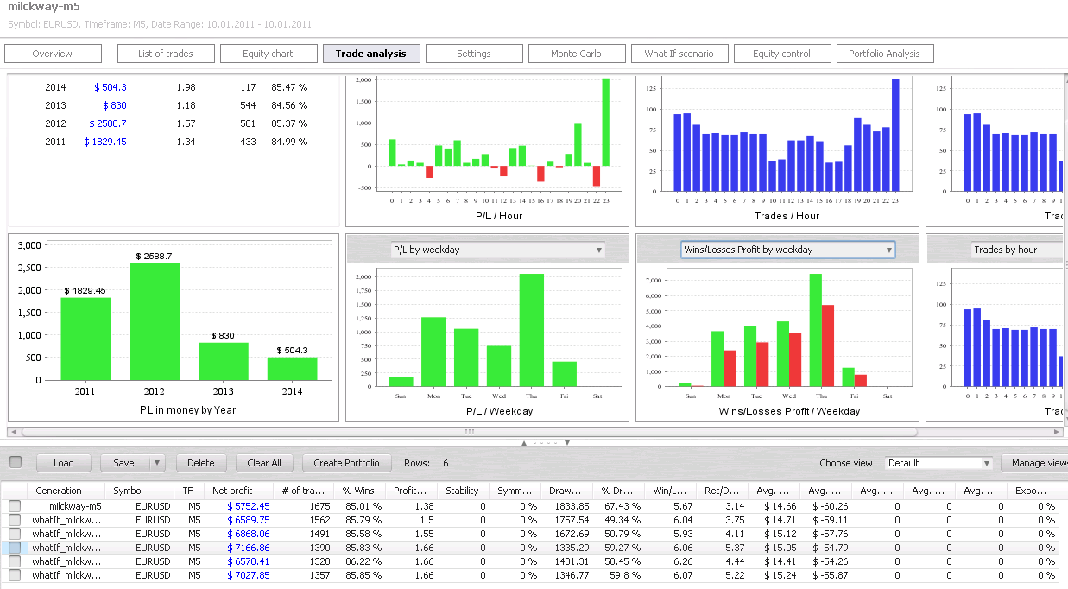Switch to What If scenario tab
This screenshot has height=589, width=1068.
click(x=679, y=54)
